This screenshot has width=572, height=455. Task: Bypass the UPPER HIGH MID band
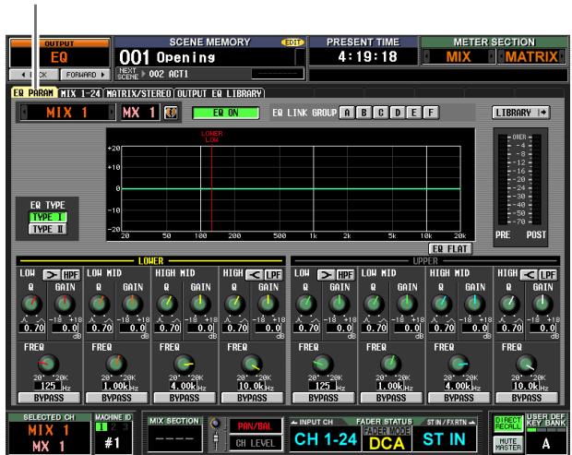pyautogui.click(x=459, y=398)
